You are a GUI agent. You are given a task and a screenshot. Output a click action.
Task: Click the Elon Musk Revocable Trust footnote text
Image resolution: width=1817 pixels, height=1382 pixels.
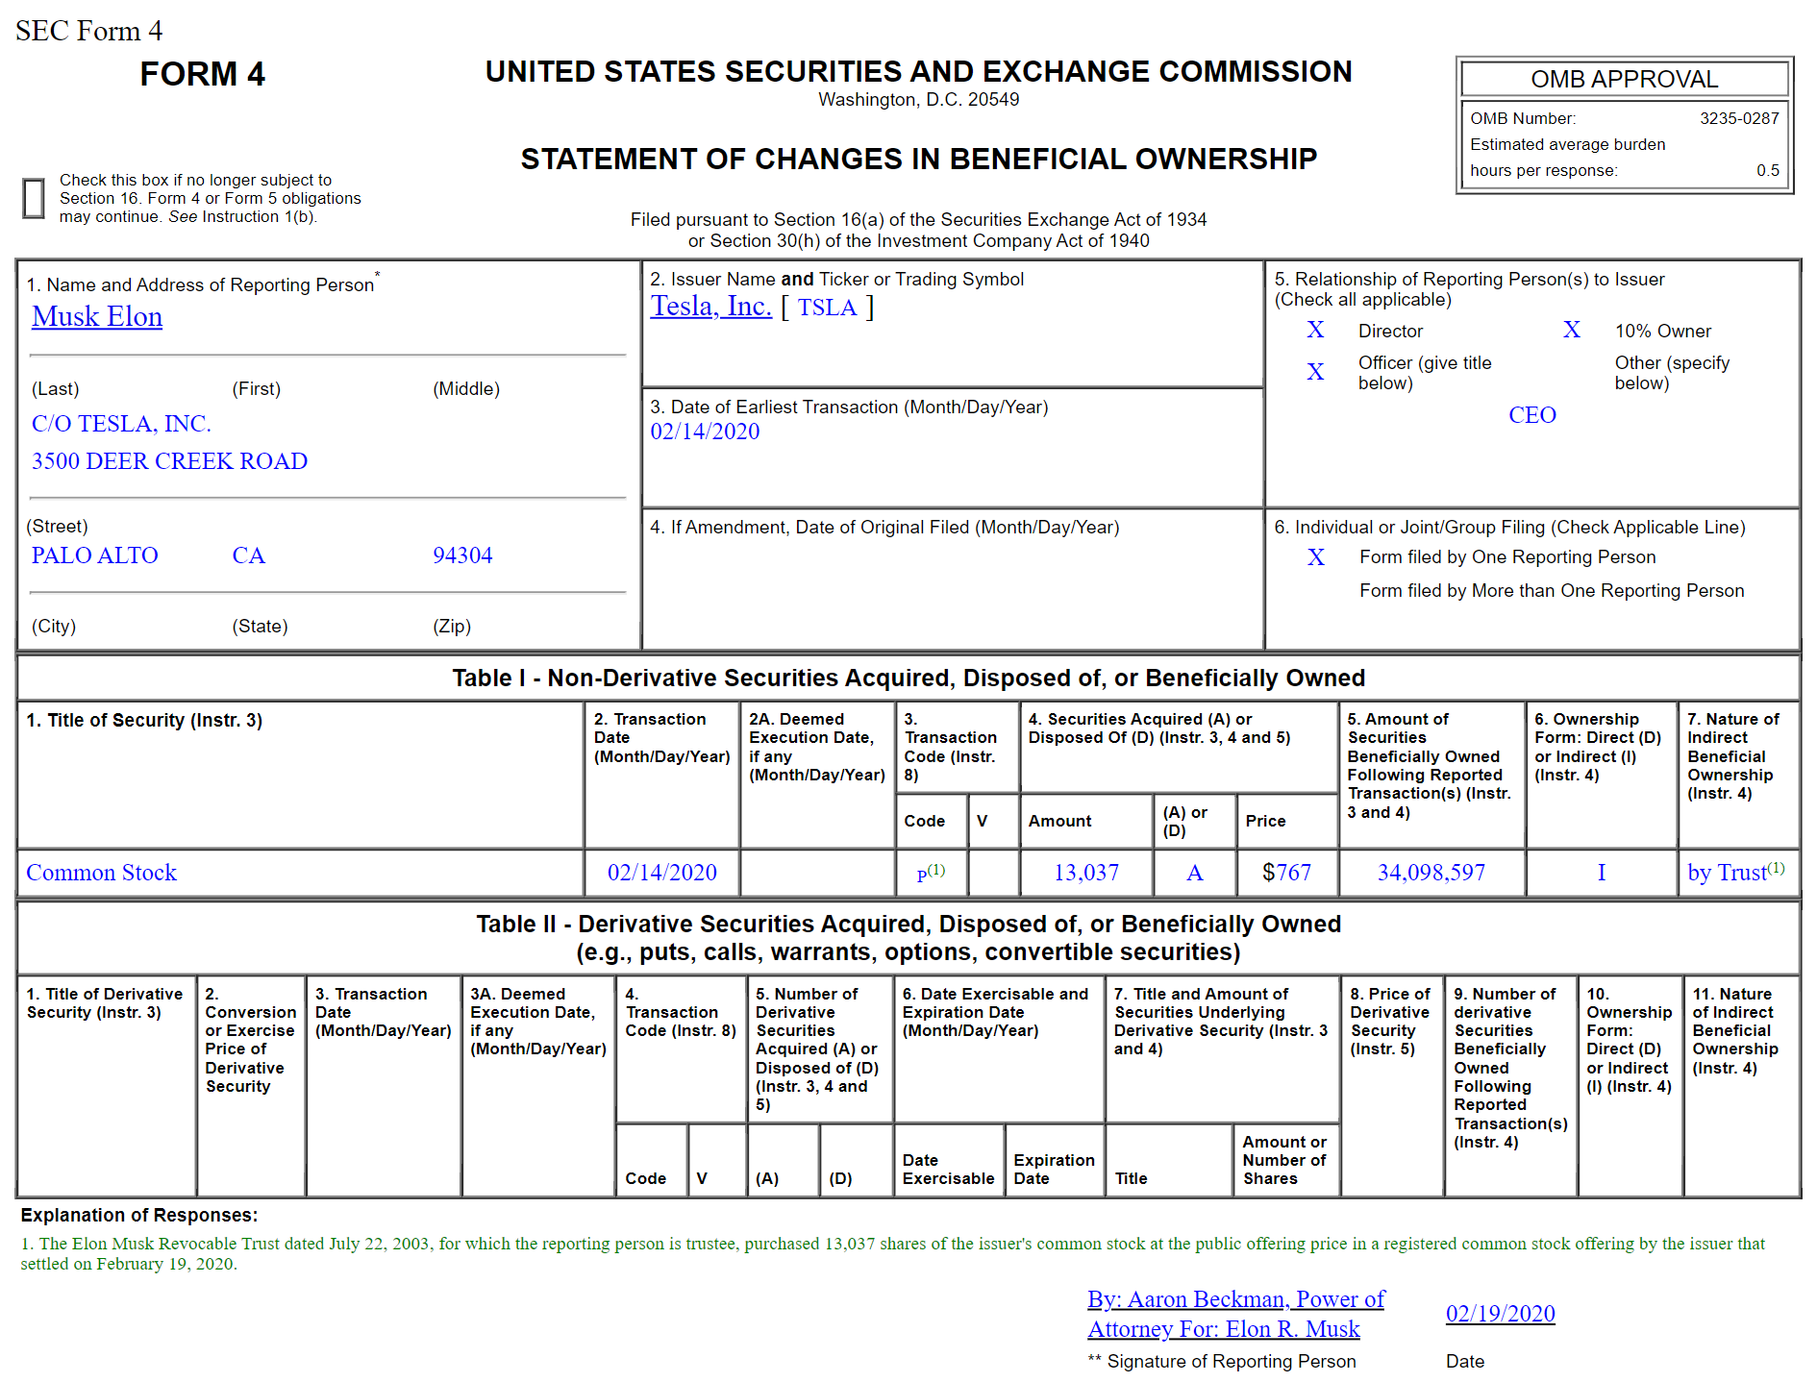(x=892, y=1253)
